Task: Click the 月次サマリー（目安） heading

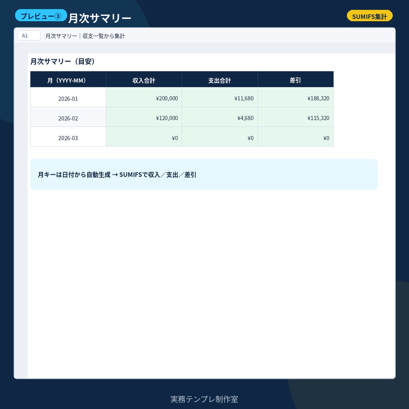Action: tap(63, 61)
